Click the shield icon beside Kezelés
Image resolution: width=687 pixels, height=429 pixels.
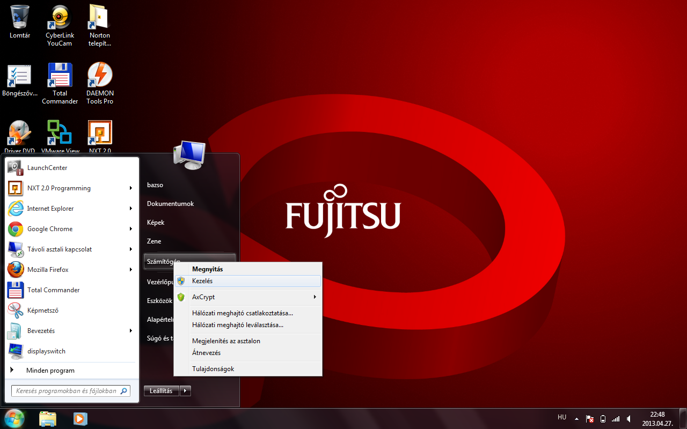(x=181, y=281)
